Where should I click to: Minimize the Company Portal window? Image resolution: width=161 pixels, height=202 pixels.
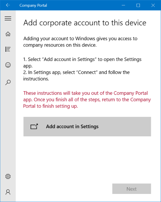123,5
